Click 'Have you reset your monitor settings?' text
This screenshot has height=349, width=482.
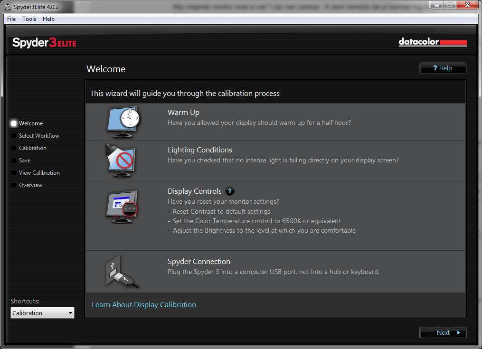coord(224,201)
